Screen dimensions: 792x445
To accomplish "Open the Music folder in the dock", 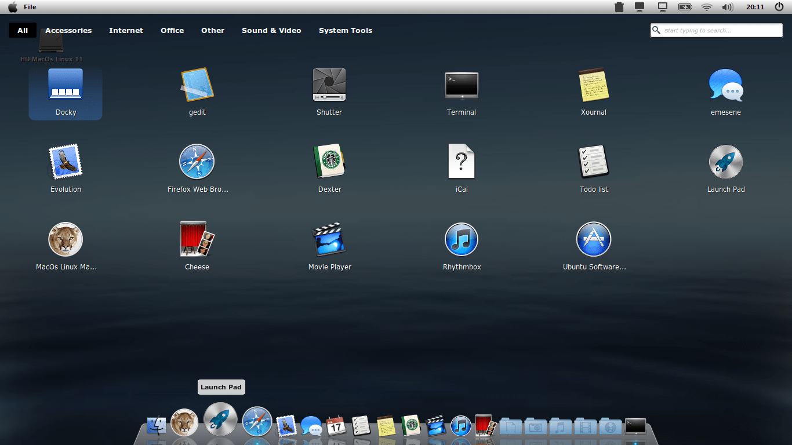I will coord(560,427).
